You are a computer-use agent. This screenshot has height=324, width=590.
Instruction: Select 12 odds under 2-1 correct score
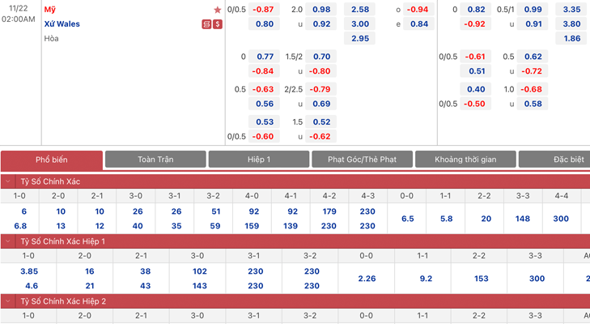100,226
